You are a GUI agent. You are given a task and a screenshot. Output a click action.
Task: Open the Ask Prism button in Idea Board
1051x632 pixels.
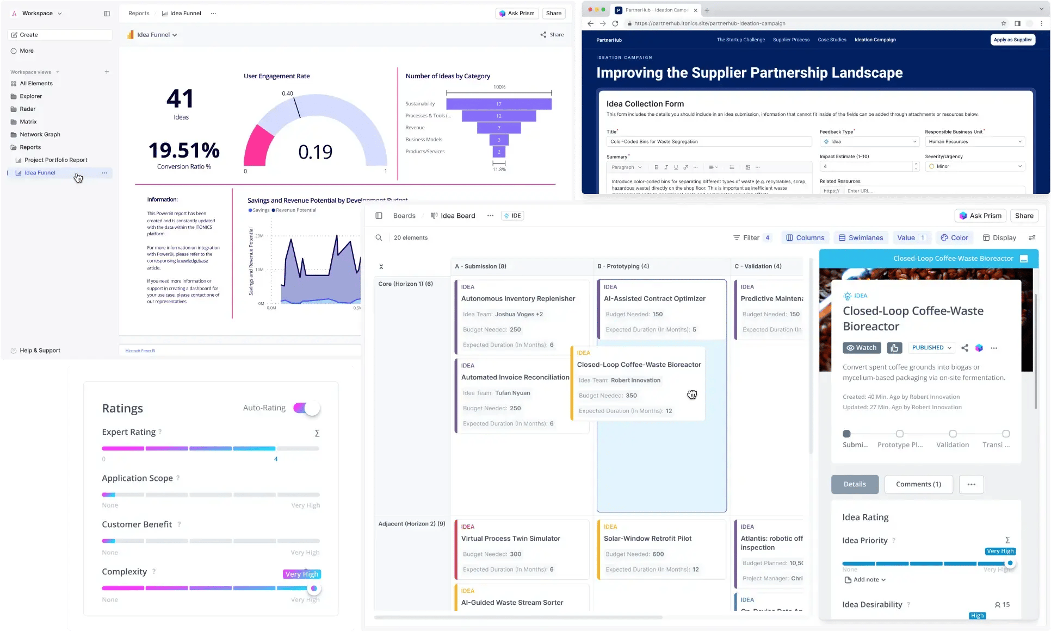(980, 216)
